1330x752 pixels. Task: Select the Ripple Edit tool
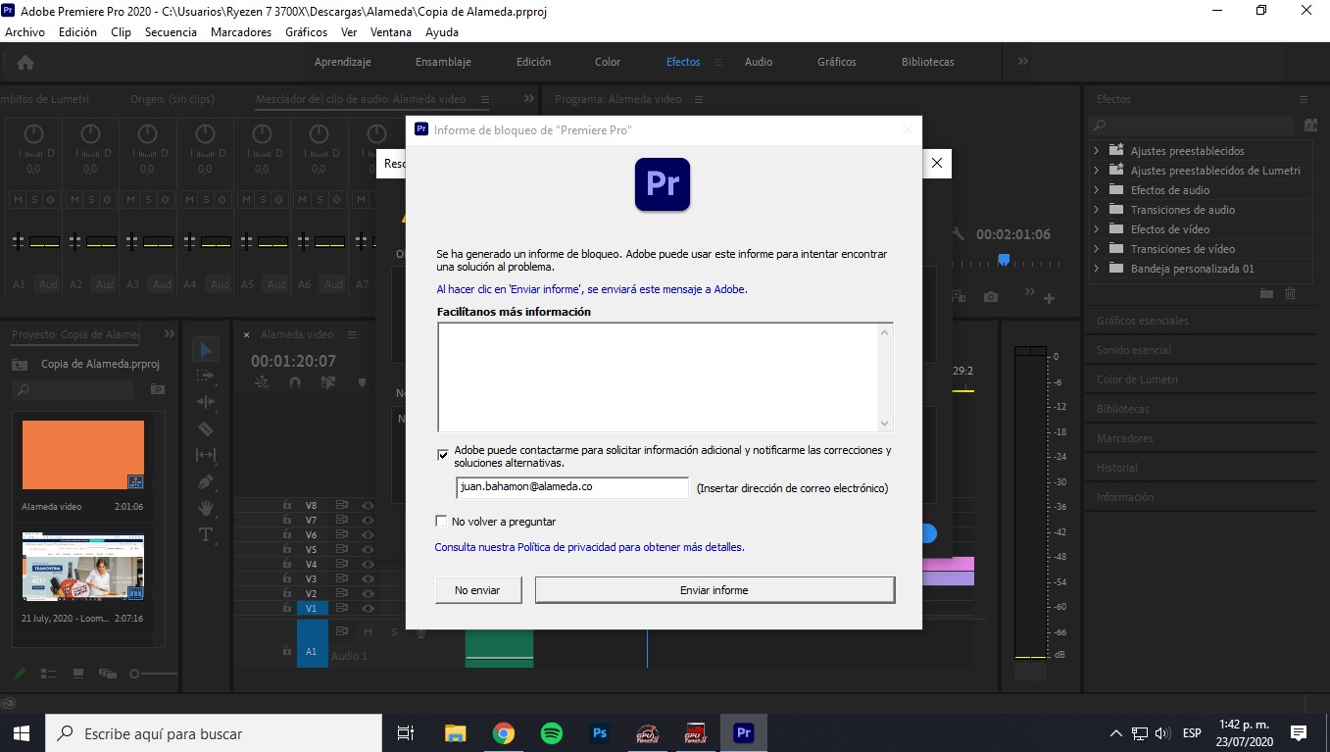click(x=206, y=402)
